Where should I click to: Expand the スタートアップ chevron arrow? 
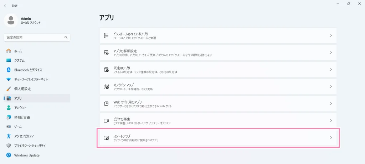click(x=331, y=138)
